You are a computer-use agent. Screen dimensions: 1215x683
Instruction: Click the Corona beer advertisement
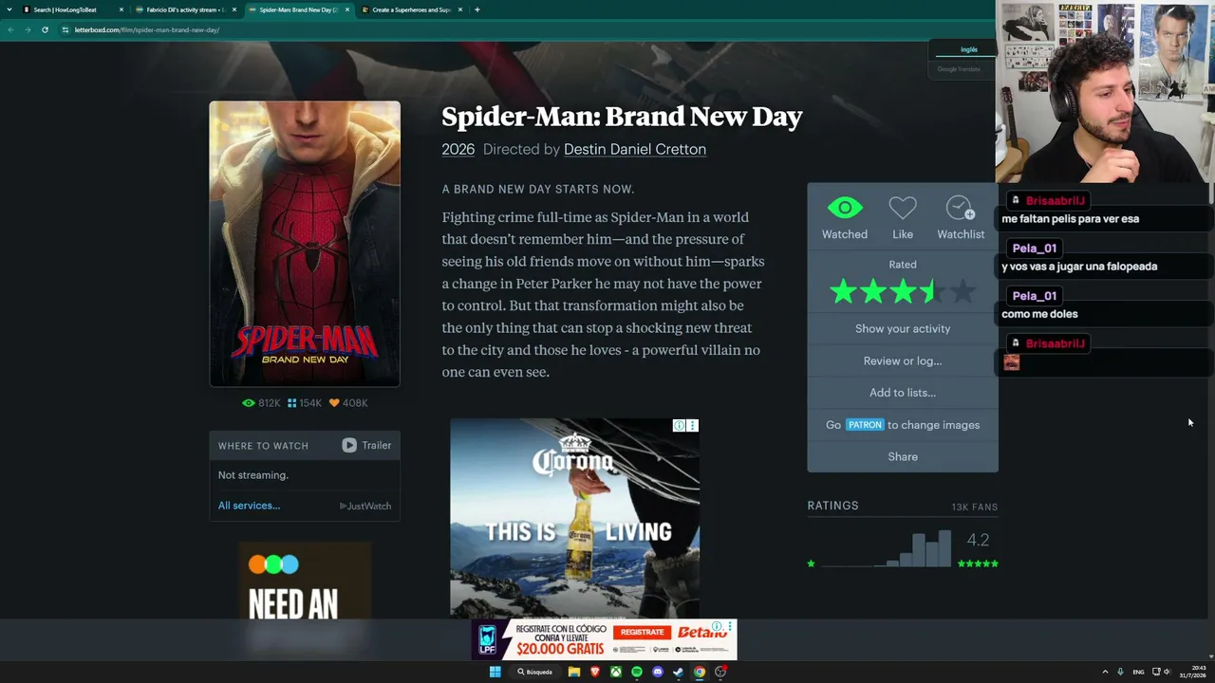point(574,518)
